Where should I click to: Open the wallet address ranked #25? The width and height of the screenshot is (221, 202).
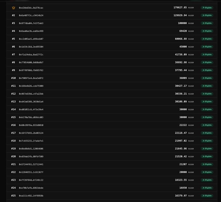[31, 196]
